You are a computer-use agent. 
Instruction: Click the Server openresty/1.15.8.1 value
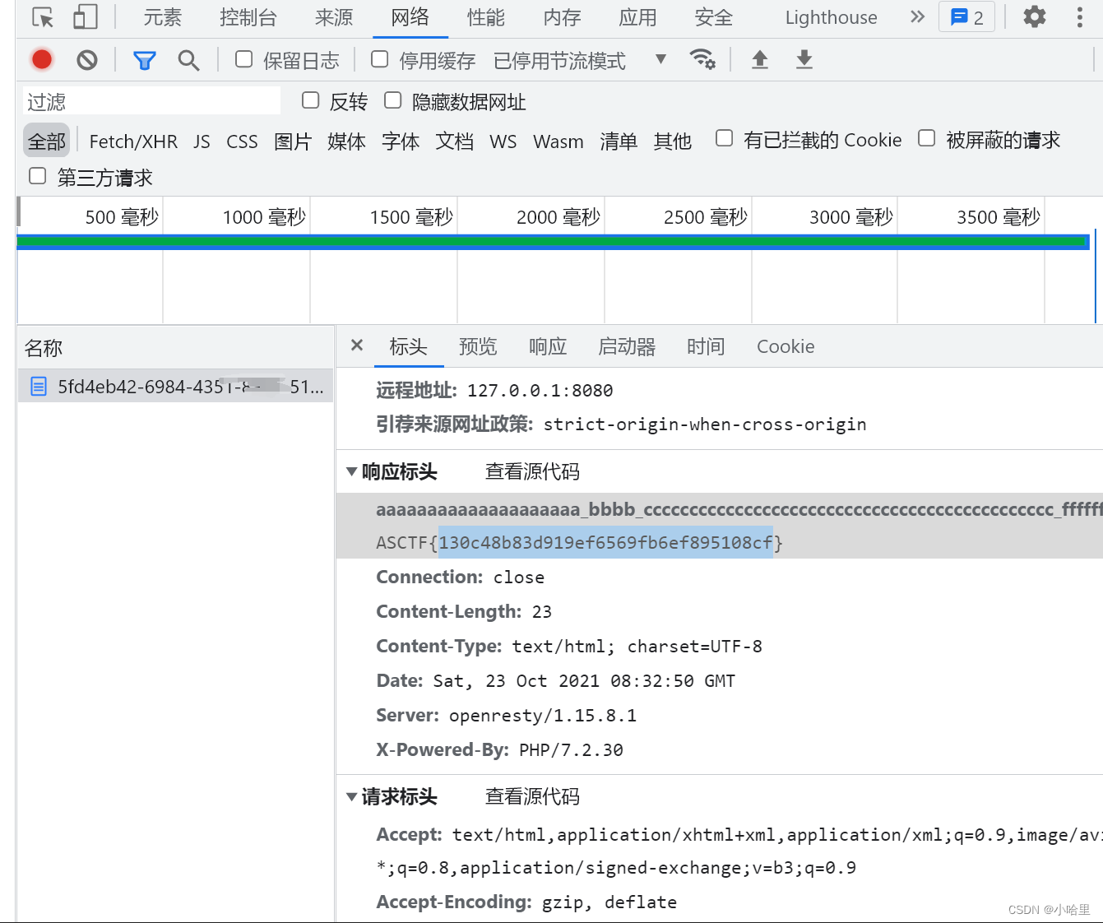point(543,716)
